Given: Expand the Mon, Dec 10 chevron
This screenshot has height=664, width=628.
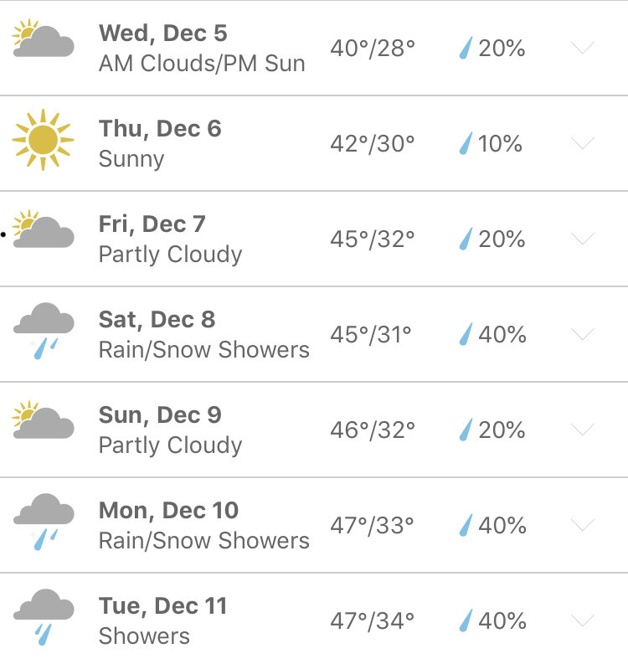Looking at the screenshot, I should [x=583, y=525].
